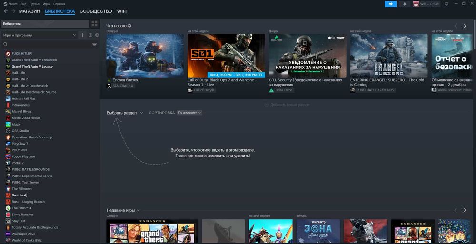Show next games in Недавние игры shelf

tap(464, 210)
